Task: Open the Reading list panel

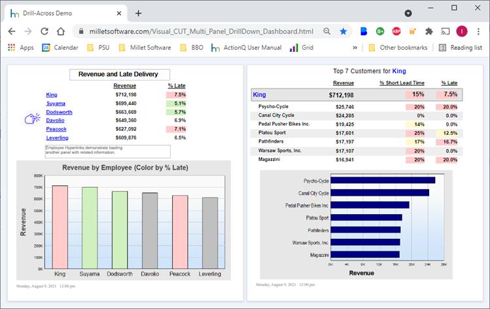Action: [x=460, y=48]
